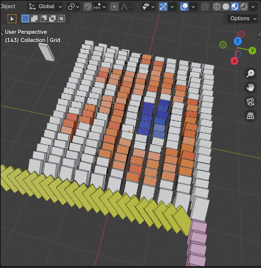Switch perspective/orthographic with the grid button
Viewport: 261px width, 268px height.
click(250, 116)
